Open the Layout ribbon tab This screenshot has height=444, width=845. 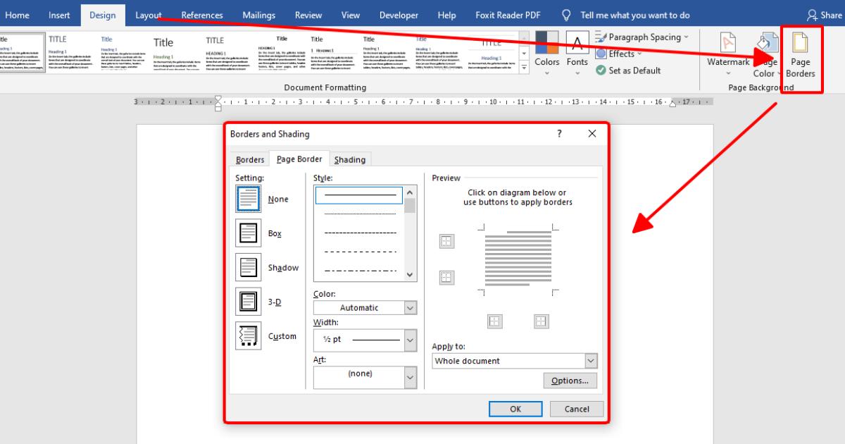point(148,15)
